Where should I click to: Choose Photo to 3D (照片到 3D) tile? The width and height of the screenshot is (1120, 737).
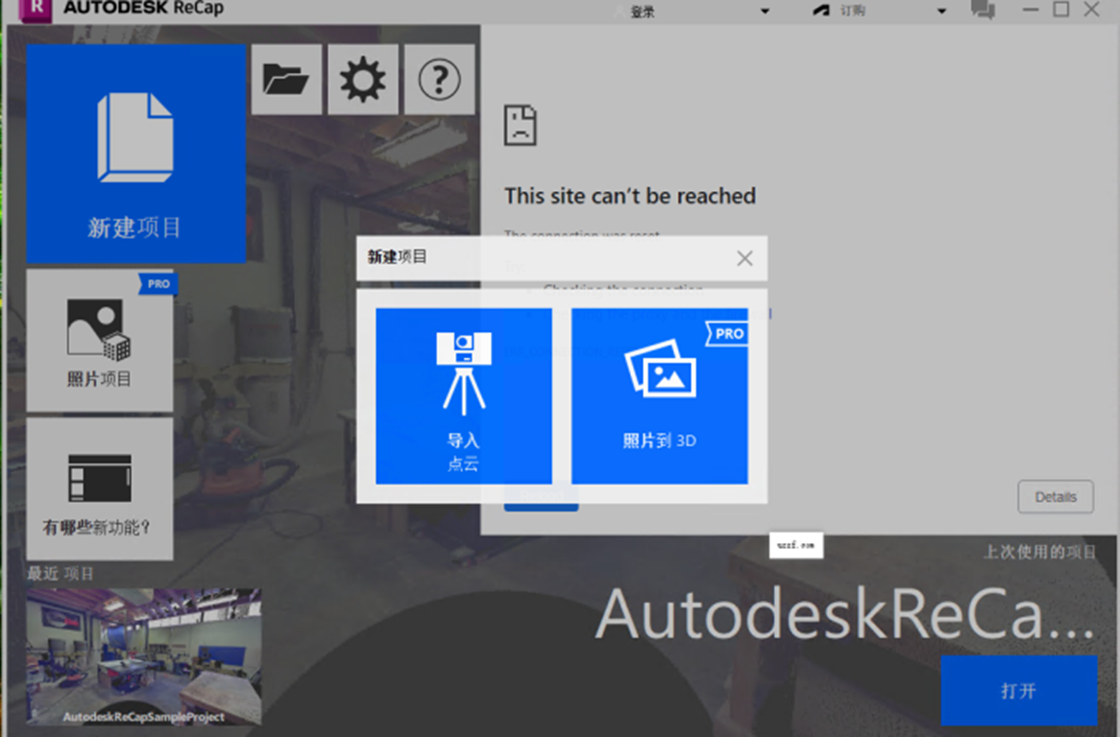point(659,396)
